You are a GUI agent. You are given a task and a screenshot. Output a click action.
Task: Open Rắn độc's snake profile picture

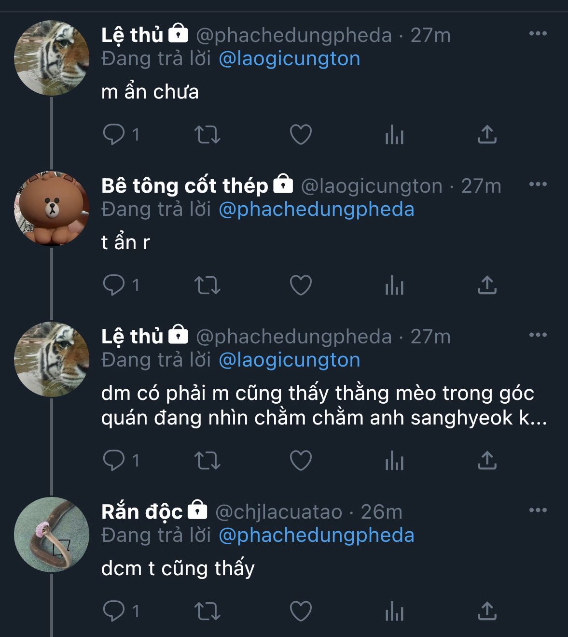point(52,535)
